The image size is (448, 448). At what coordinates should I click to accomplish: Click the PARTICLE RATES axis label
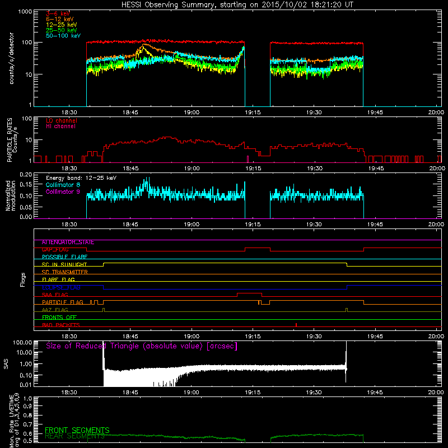click(x=12, y=139)
